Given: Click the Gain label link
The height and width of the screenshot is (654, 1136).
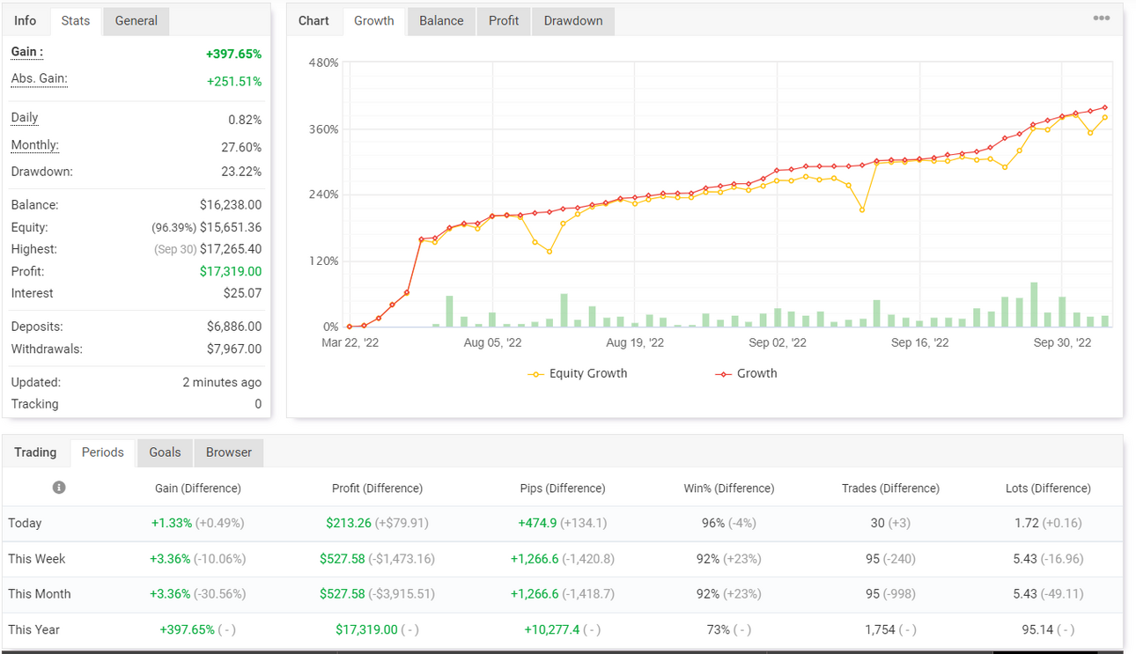Looking at the screenshot, I should tap(27, 52).
